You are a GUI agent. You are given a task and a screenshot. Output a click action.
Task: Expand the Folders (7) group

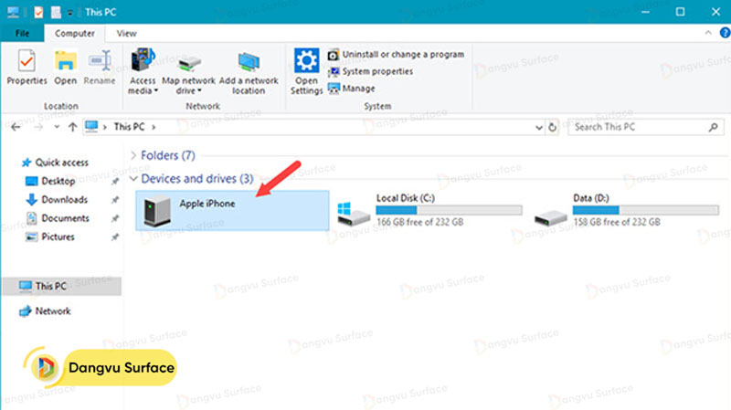pos(133,155)
